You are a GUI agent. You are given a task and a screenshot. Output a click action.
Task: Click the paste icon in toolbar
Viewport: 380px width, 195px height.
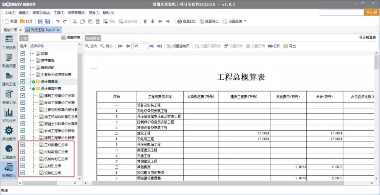pos(90,21)
